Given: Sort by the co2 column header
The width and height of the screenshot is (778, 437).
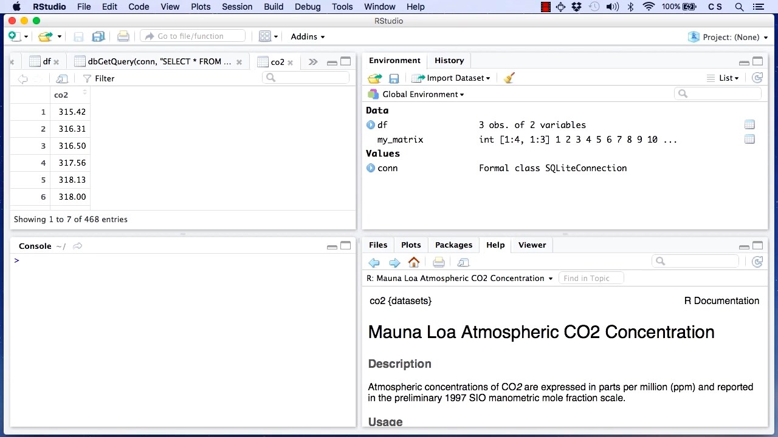Looking at the screenshot, I should (x=70, y=95).
